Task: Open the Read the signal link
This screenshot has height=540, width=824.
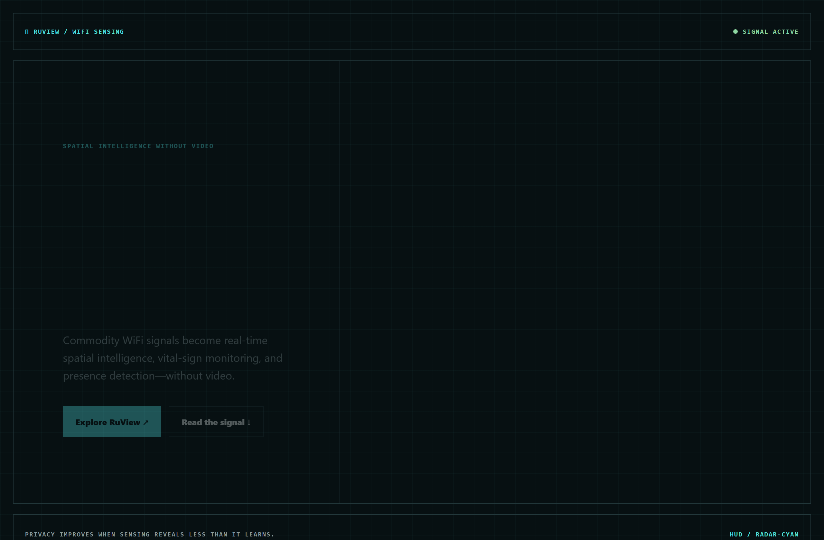Action: pyautogui.click(x=216, y=422)
